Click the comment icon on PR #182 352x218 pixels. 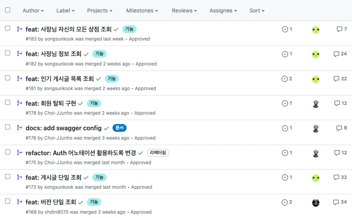pyautogui.click(x=336, y=54)
